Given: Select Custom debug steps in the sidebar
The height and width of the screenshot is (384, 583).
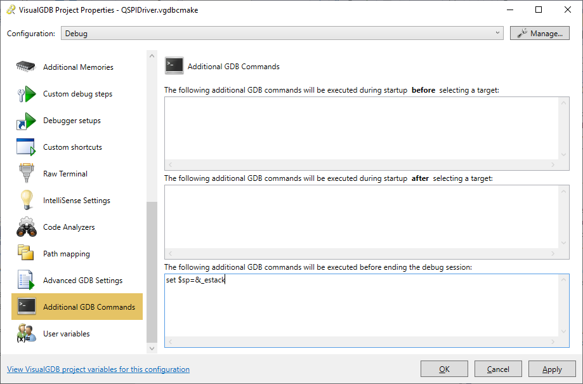Looking at the screenshot, I should (77, 94).
